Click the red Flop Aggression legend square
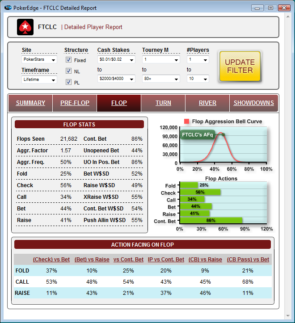This screenshot has width=295, height=323. (x=186, y=122)
